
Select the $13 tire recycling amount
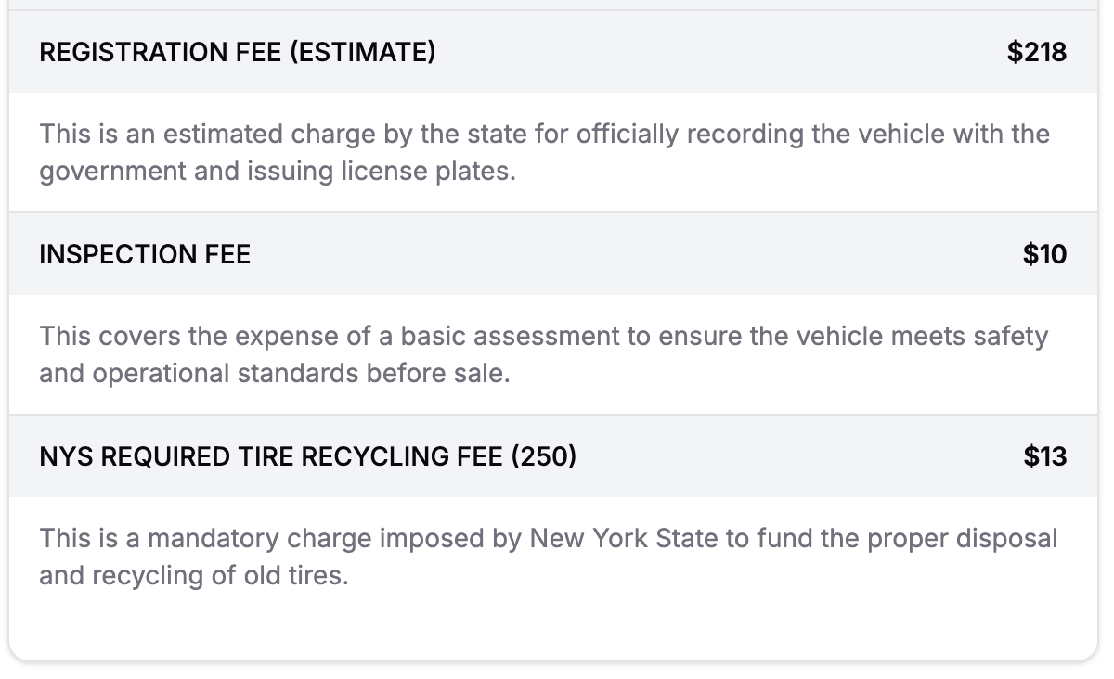[x=1044, y=456]
